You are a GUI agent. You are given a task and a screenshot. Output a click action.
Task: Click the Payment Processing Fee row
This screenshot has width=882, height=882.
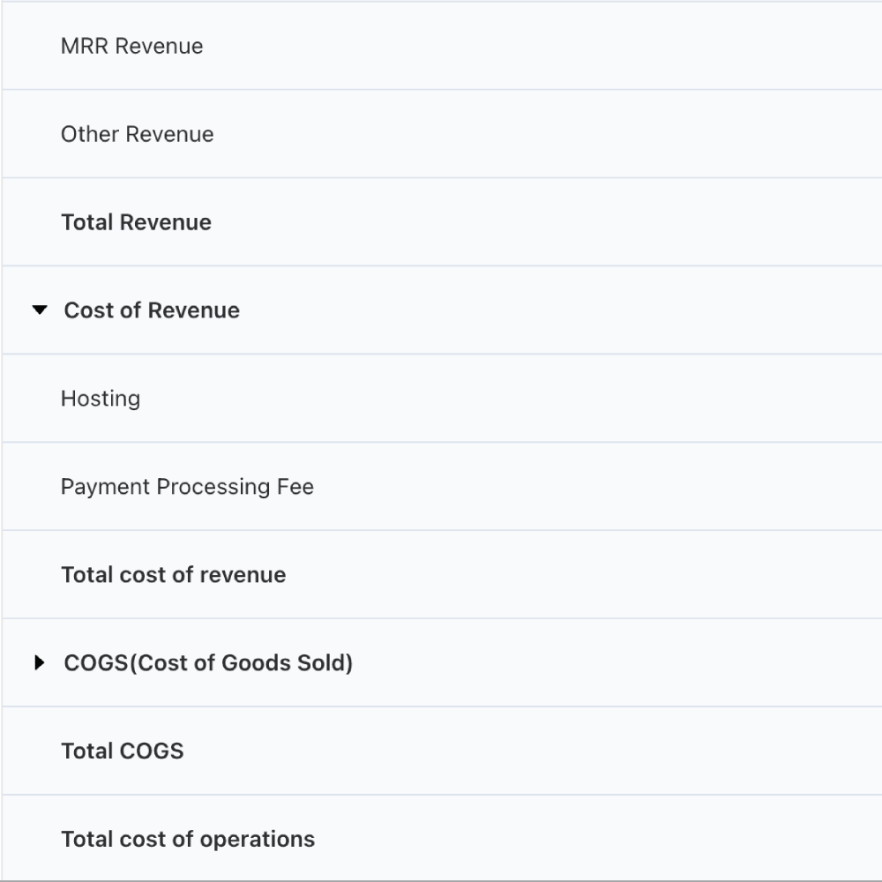point(187,486)
